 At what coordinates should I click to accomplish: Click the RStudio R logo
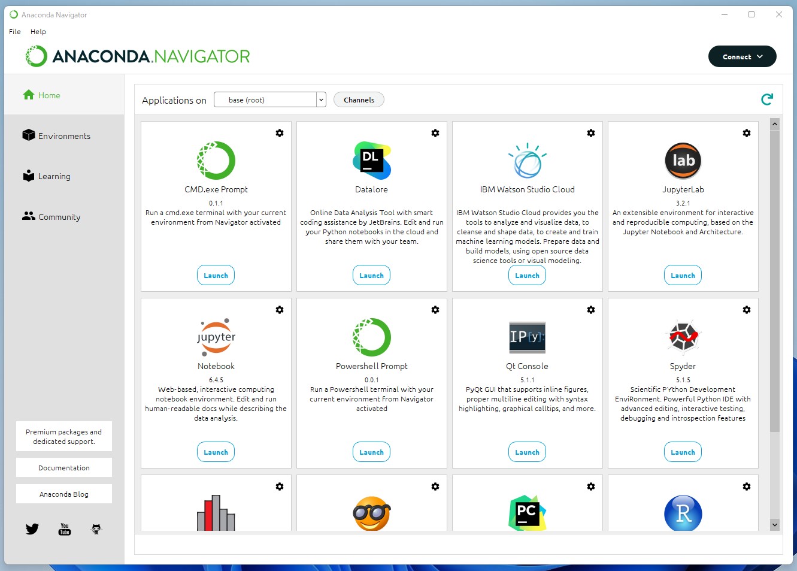click(683, 513)
